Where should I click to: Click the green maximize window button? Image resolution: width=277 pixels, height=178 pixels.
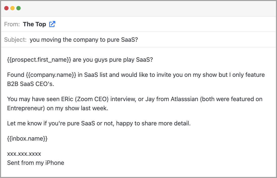18,8
